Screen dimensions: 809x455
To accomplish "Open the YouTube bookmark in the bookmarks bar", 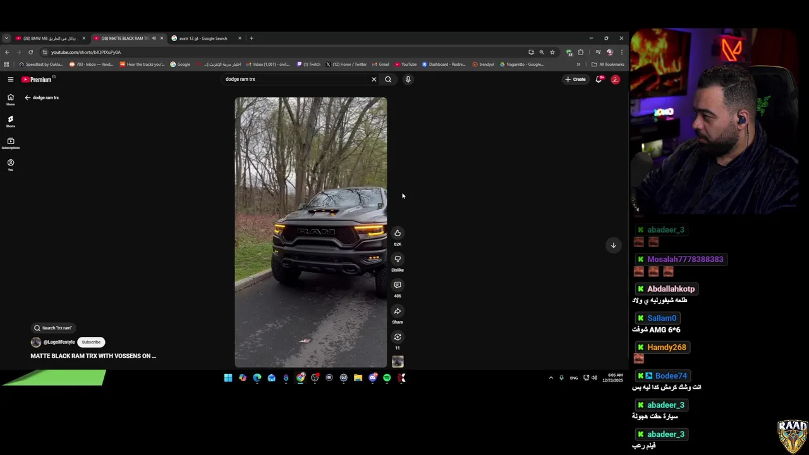I will tap(406, 64).
